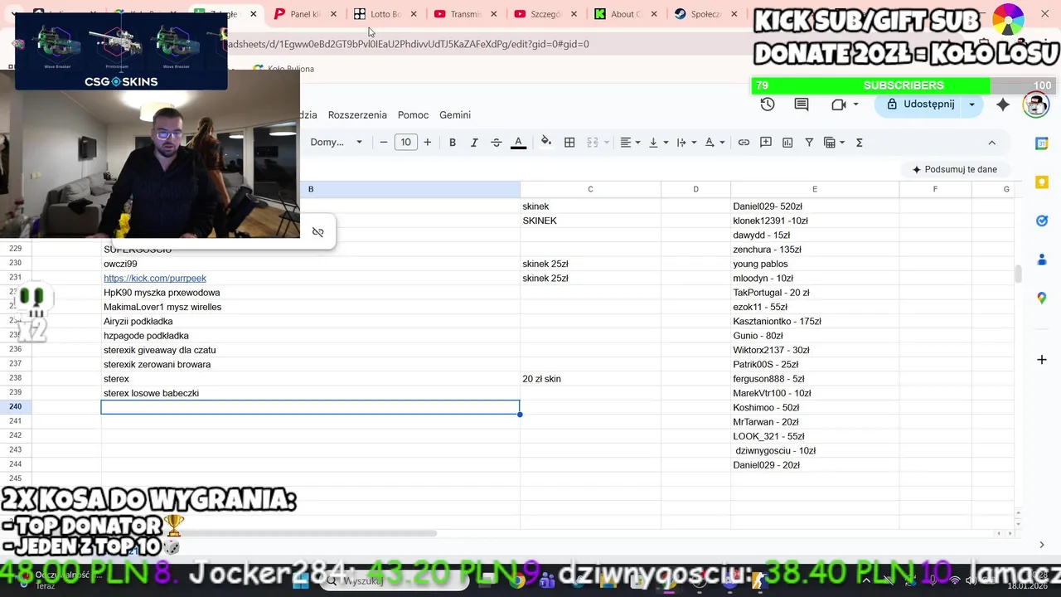The width and height of the screenshot is (1061, 597).
Task: Toggle strikethrough formatting
Action: pyautogui.click(x=497, y=143)
